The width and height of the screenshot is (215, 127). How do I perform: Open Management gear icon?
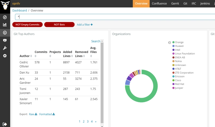(x=5, y=56)
